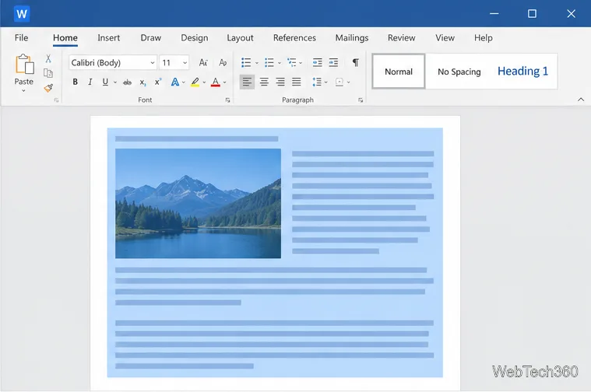Click the Copy icon
The image size is (591, 392).
pos(48,73)
